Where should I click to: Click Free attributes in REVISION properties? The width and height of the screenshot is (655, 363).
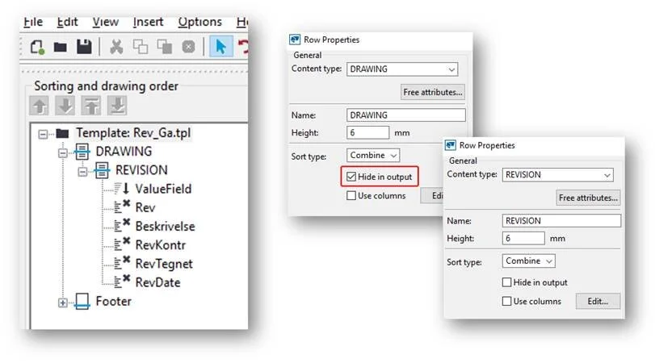[x=588, y=198]
